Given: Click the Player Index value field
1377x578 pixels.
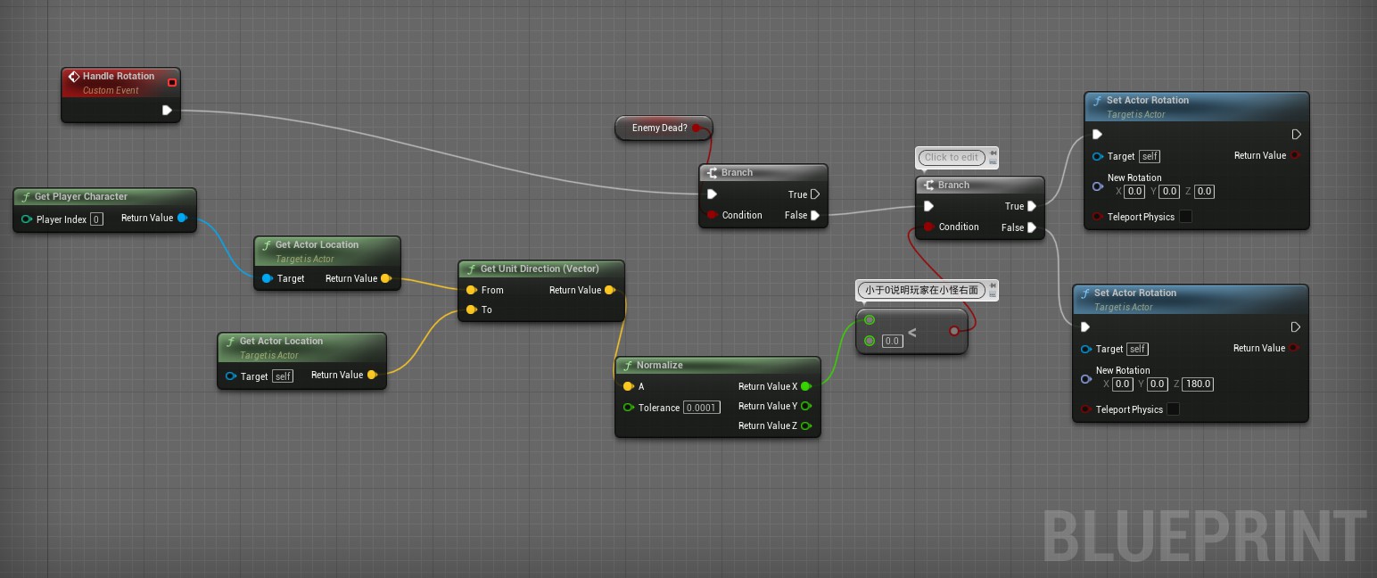Looking at the screenshot, I should click(96, 219).
